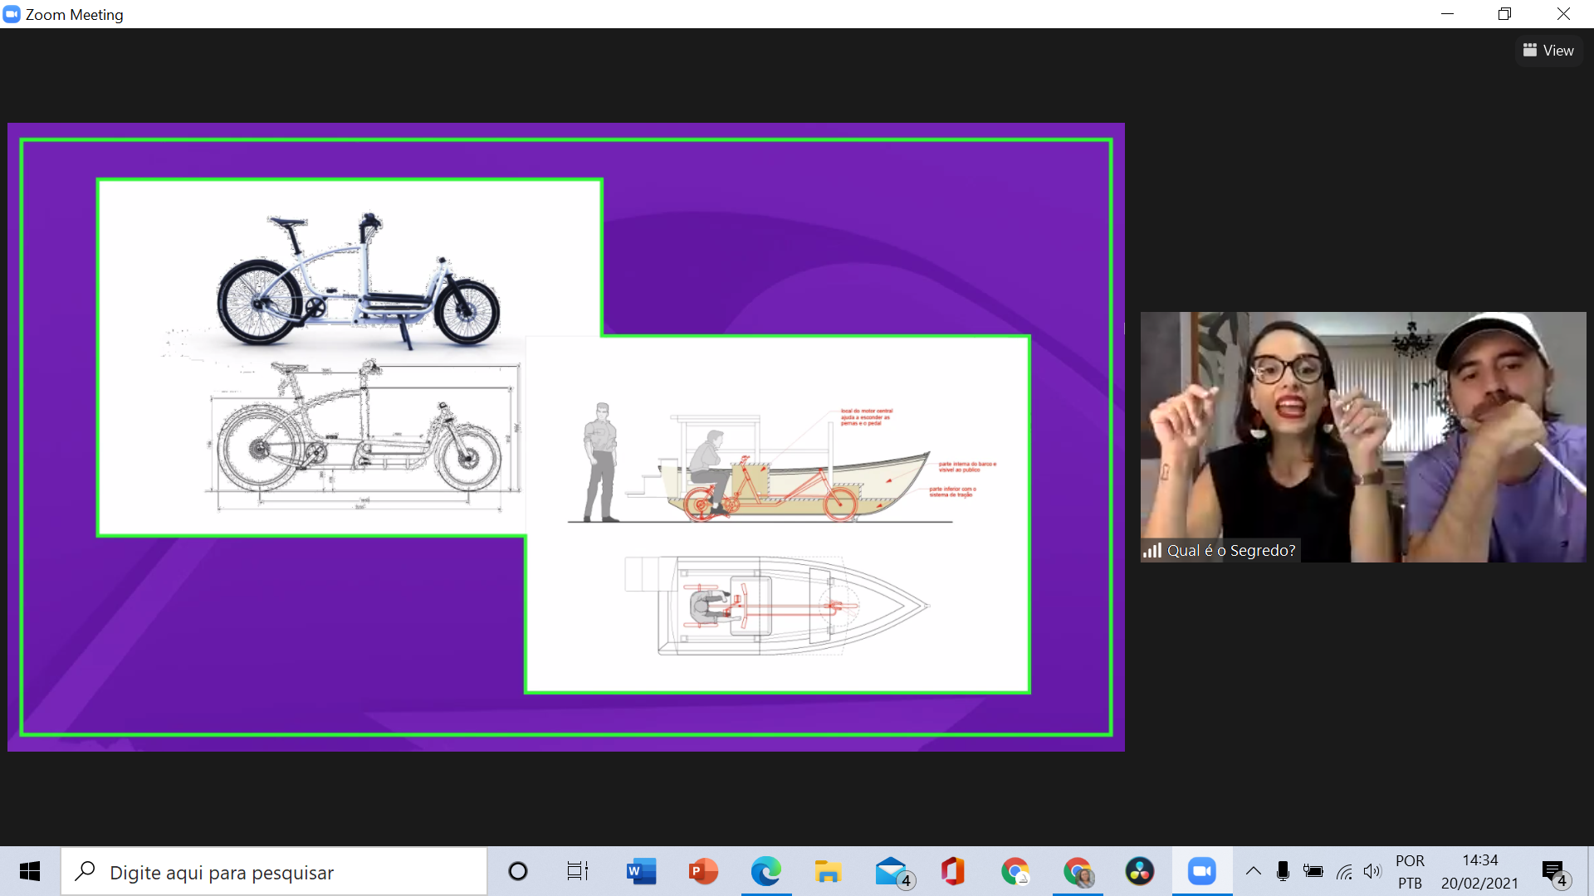Screen dimensions: 1594x896
Task: Open PowerPoint from the taskbar
Action: tap(703, 871)
